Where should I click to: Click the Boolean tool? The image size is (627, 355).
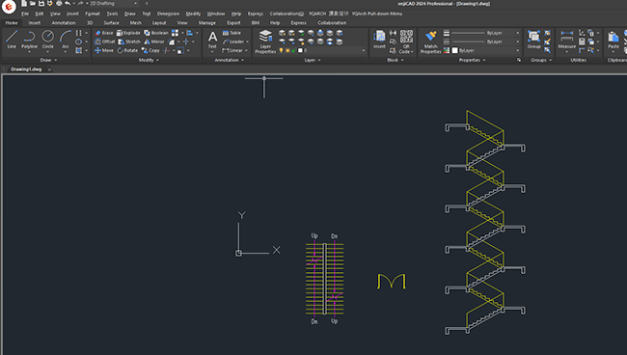156,33
